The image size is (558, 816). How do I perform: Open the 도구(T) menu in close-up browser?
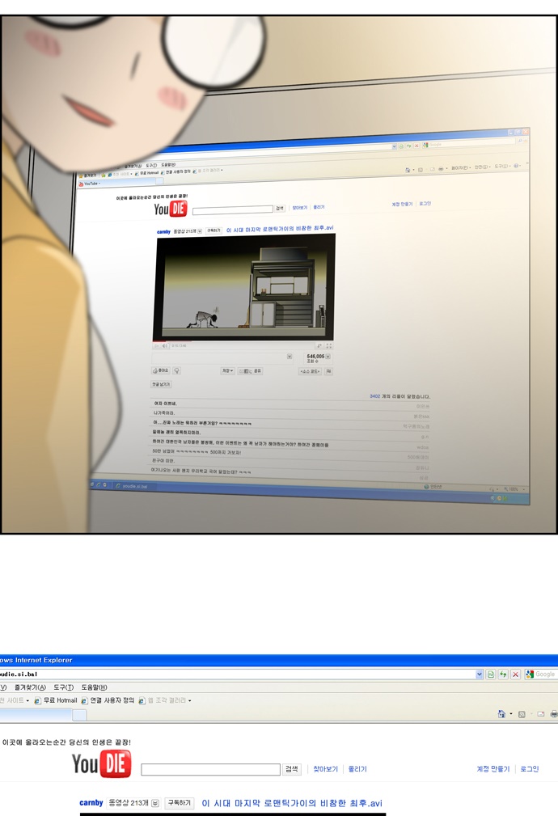64,687
